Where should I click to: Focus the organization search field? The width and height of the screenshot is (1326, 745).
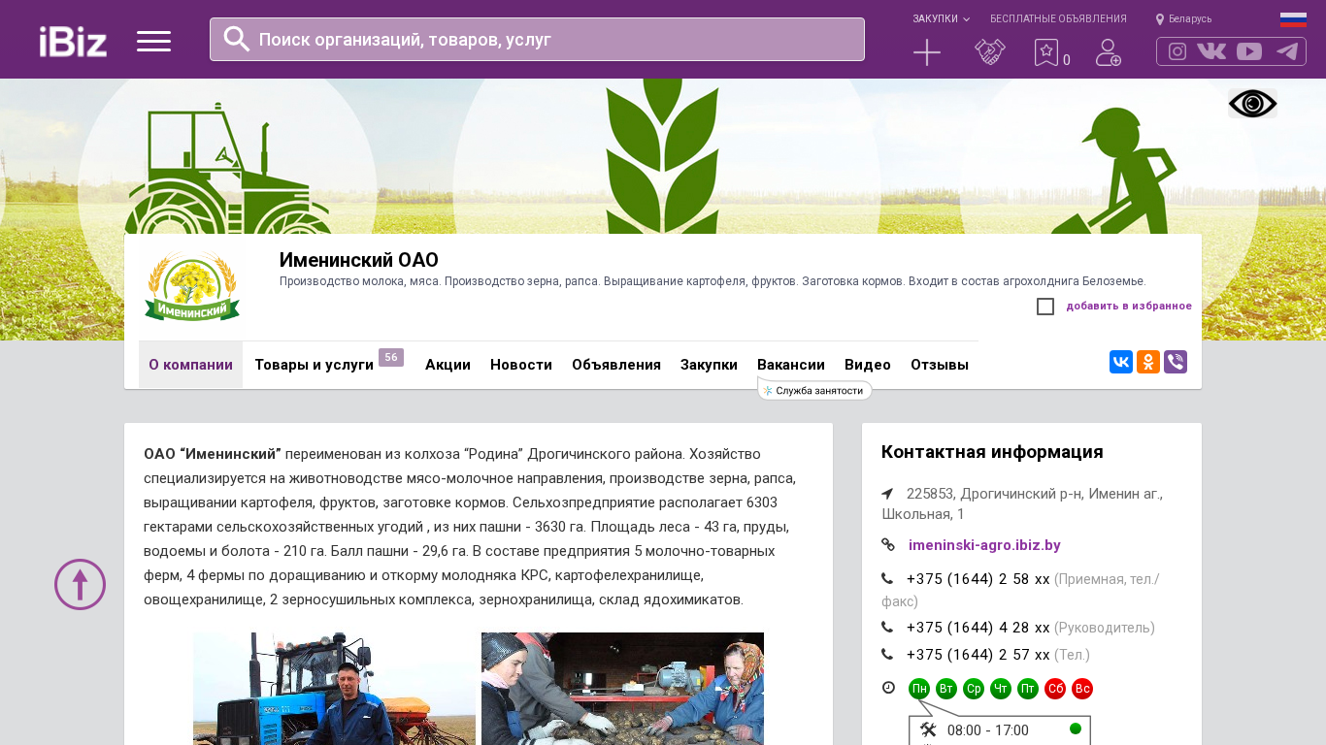[537, 39]
